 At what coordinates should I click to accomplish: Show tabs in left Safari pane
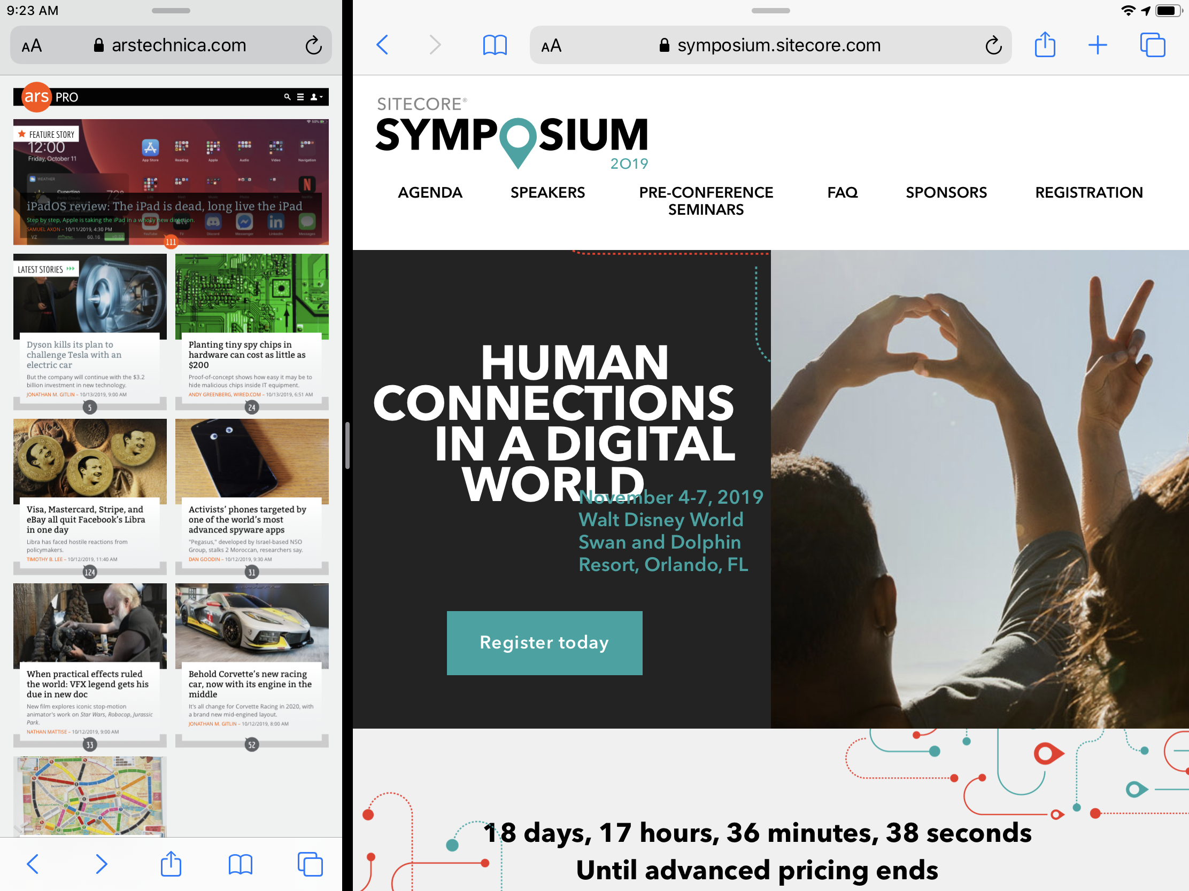click(310, 864)
